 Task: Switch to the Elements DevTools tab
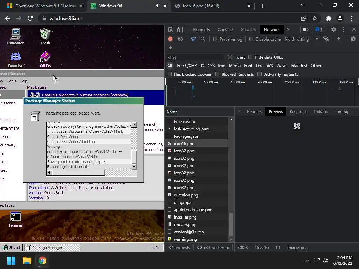point(201,30)
